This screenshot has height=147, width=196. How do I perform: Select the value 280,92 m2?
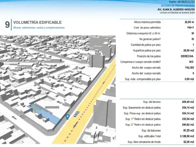coord(188,125)
